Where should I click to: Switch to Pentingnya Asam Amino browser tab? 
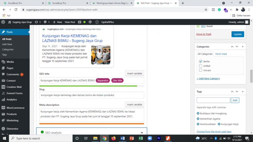[x=112, y=3]
